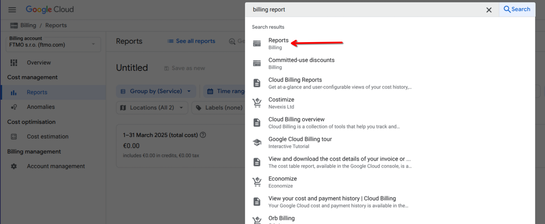Viewport: 545px width, 224px height.
Task: Click the blue Search button
Action: click(517, 10)
